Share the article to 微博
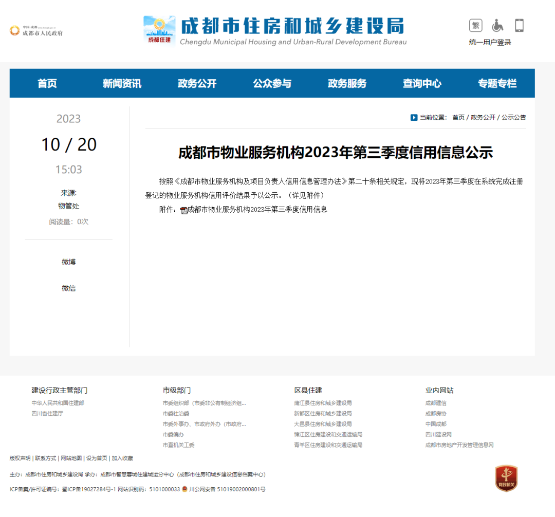The height and width of the screenshot is (517, 555). pos(68,262)
